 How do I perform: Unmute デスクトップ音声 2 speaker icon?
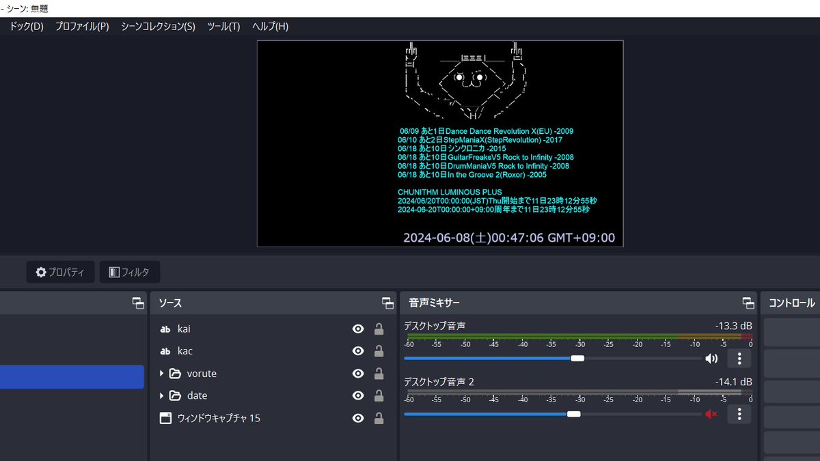coord(711,414)
